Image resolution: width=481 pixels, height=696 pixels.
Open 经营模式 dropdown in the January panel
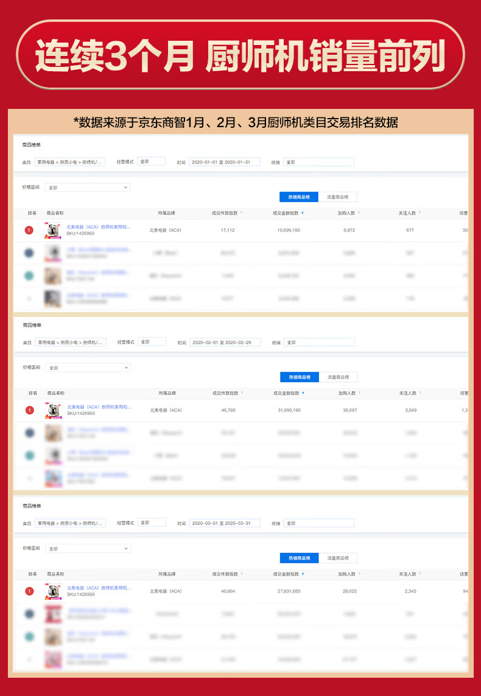click(x=151, y=162)
